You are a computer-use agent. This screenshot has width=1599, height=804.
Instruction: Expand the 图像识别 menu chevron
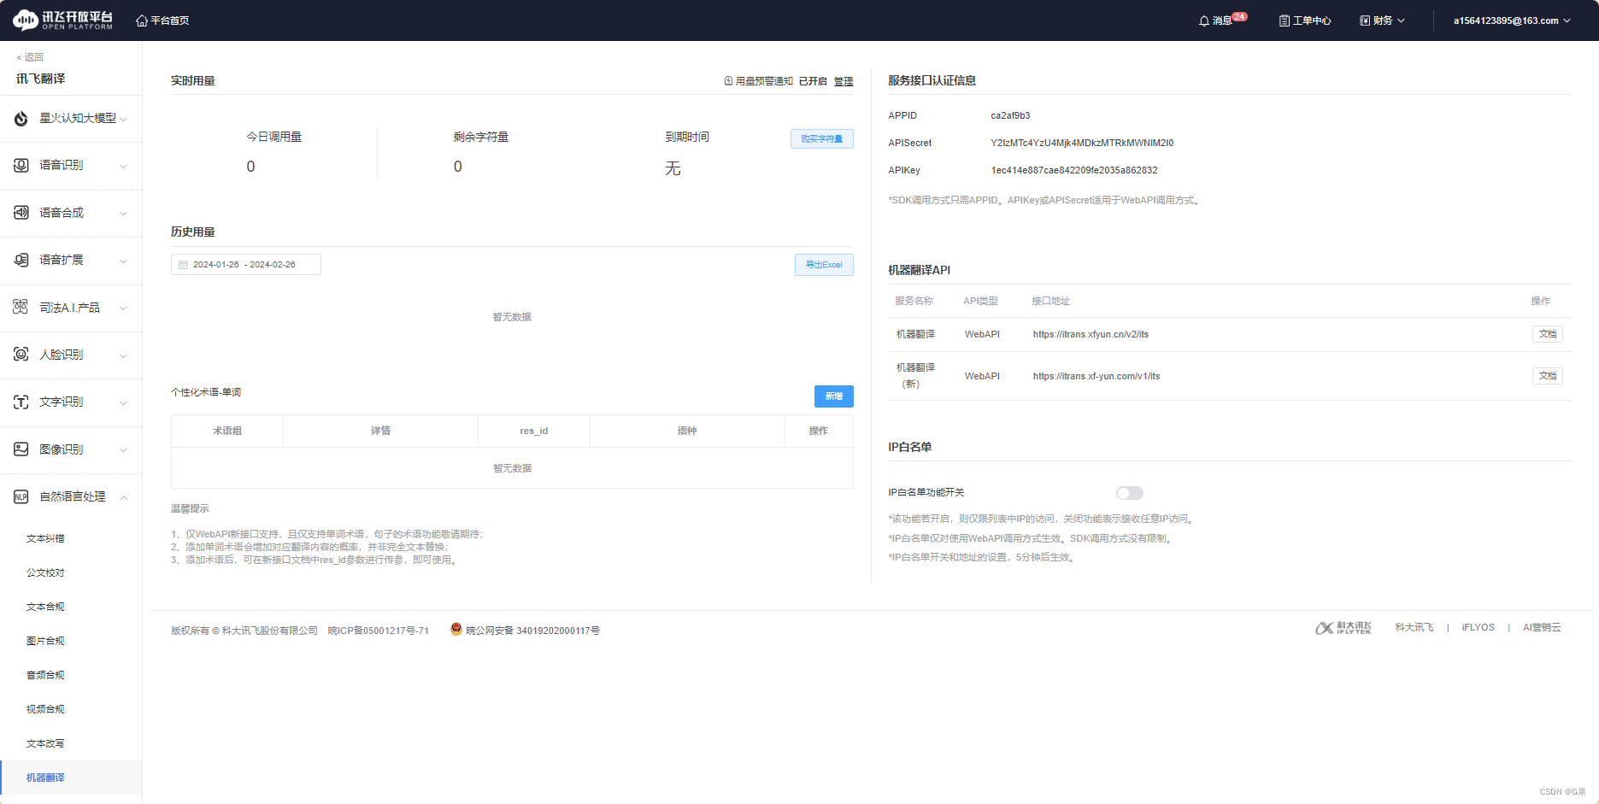pos(124,450)
